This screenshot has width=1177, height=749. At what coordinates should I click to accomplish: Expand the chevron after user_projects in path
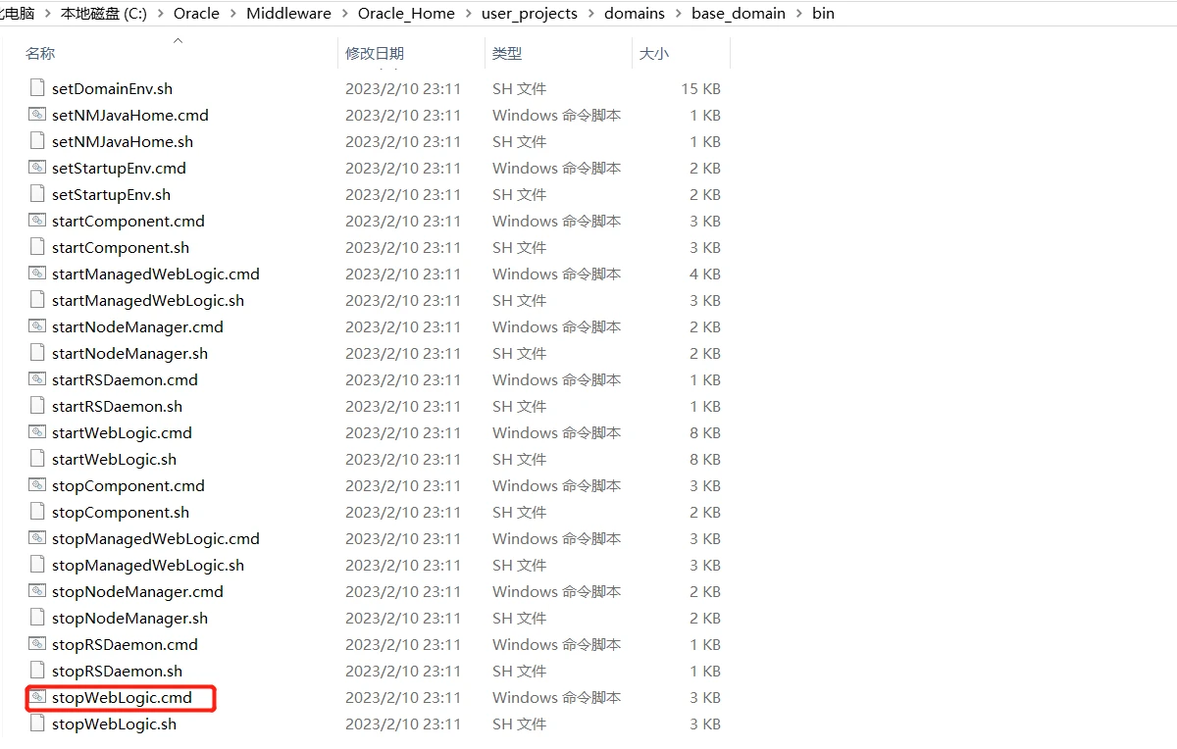point(590,14)
